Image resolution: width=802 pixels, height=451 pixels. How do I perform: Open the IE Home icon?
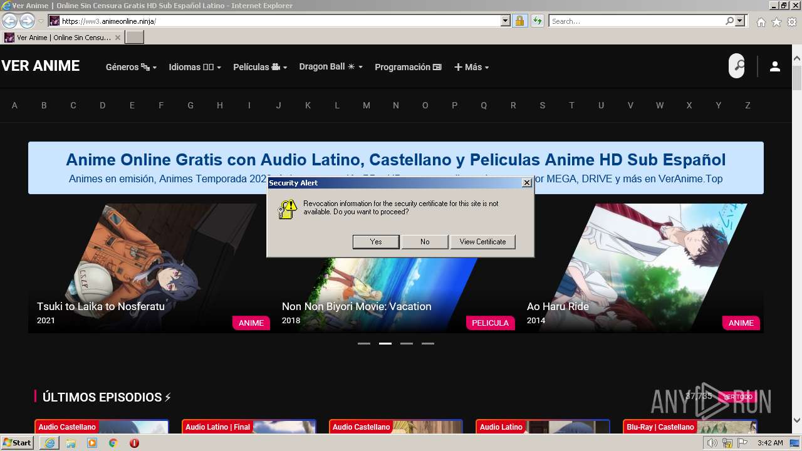pos(761,22)
